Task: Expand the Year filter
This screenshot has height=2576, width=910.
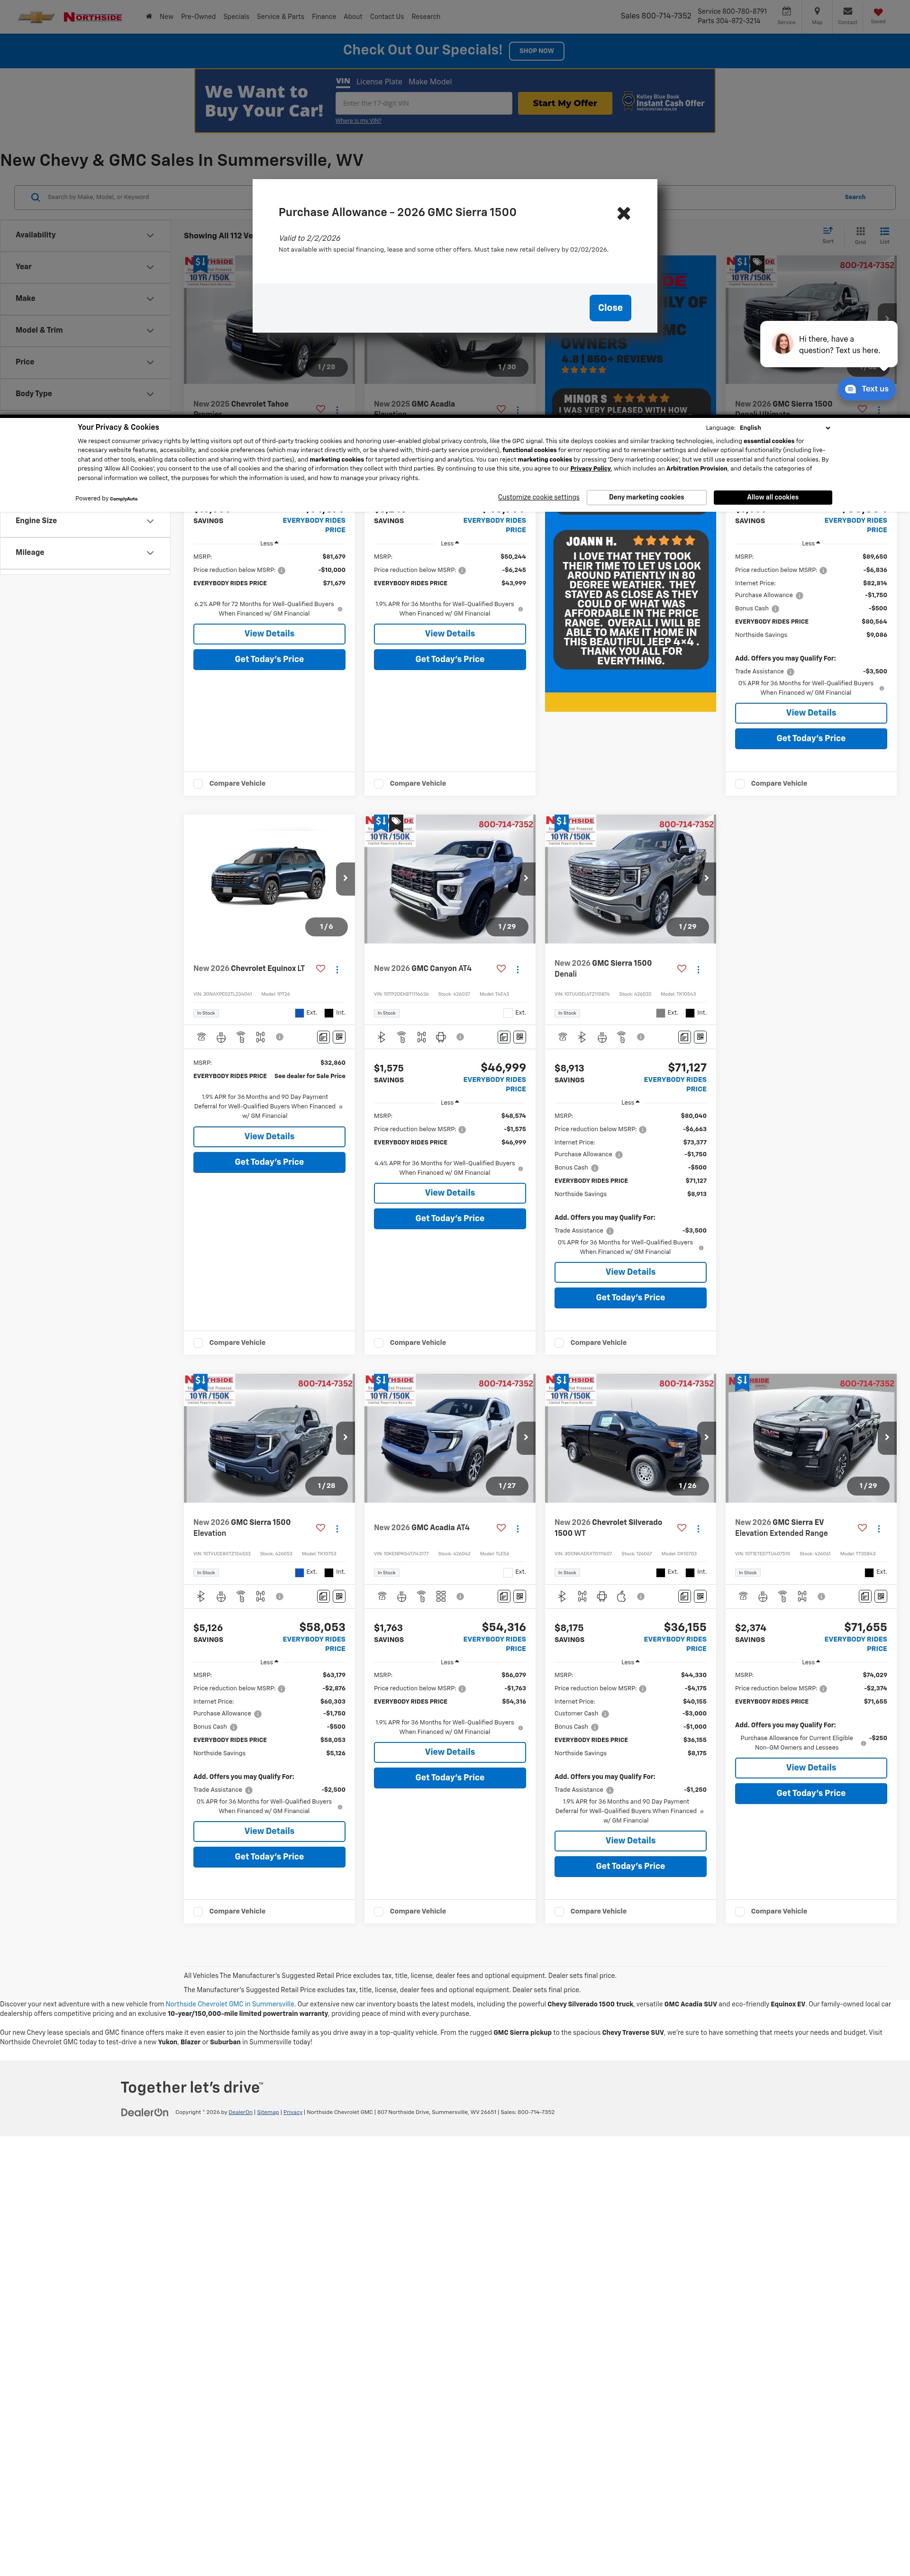Action: coord(85,267)
